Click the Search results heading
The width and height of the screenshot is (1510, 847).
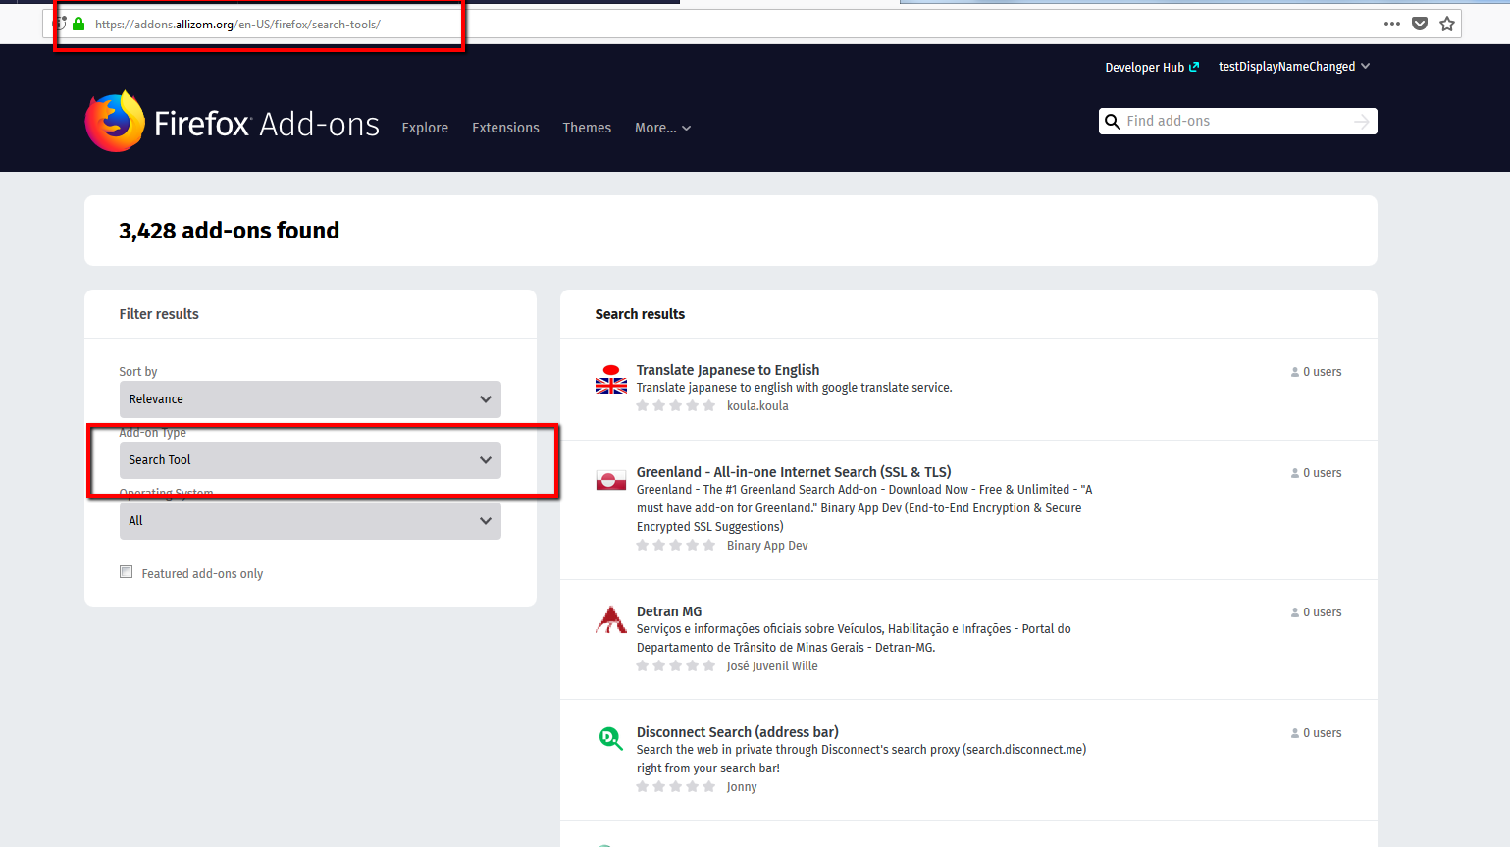[x=640, y=314]
